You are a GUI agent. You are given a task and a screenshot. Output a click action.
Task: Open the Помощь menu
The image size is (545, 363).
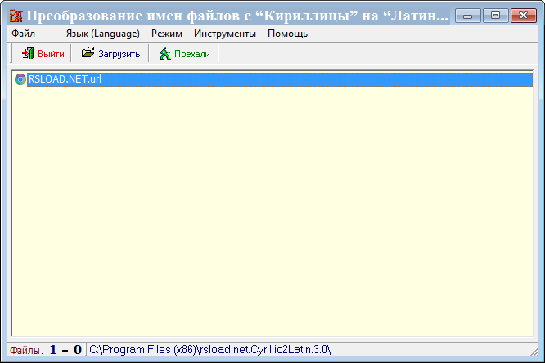288,34
